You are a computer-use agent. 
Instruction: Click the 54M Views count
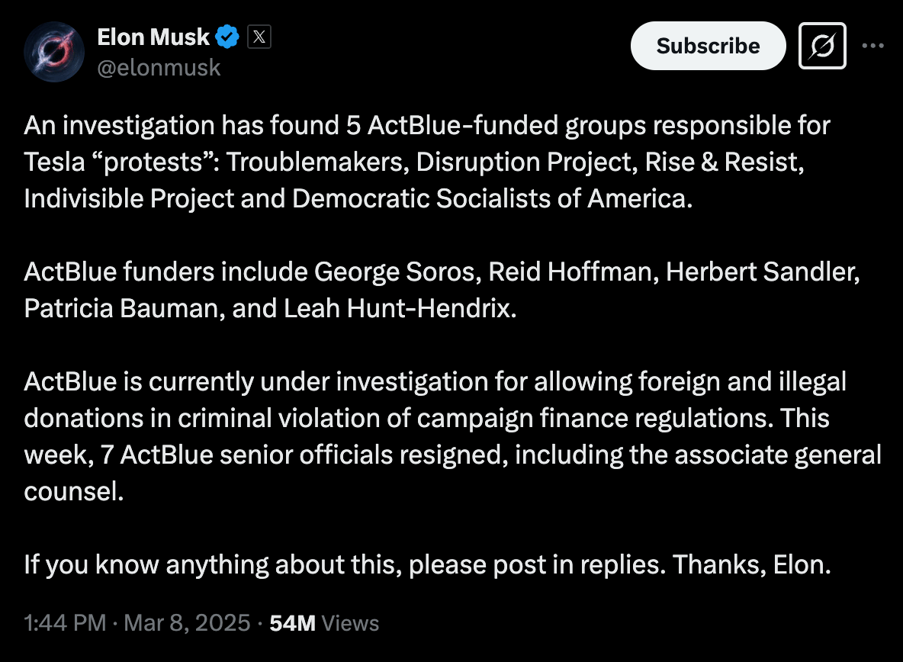pyautogui.click(x=324, y=623)
